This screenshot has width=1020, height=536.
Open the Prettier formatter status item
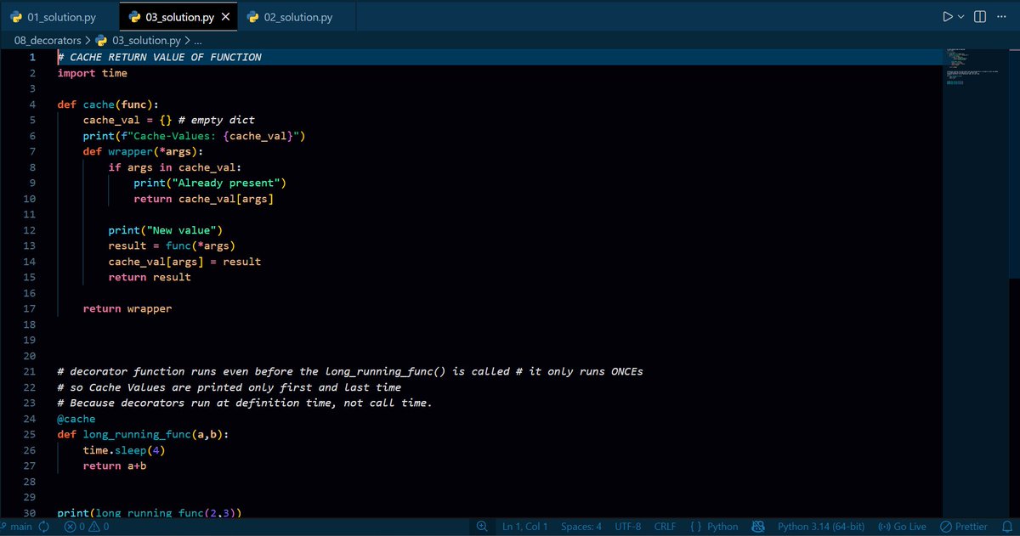(964, 527)
